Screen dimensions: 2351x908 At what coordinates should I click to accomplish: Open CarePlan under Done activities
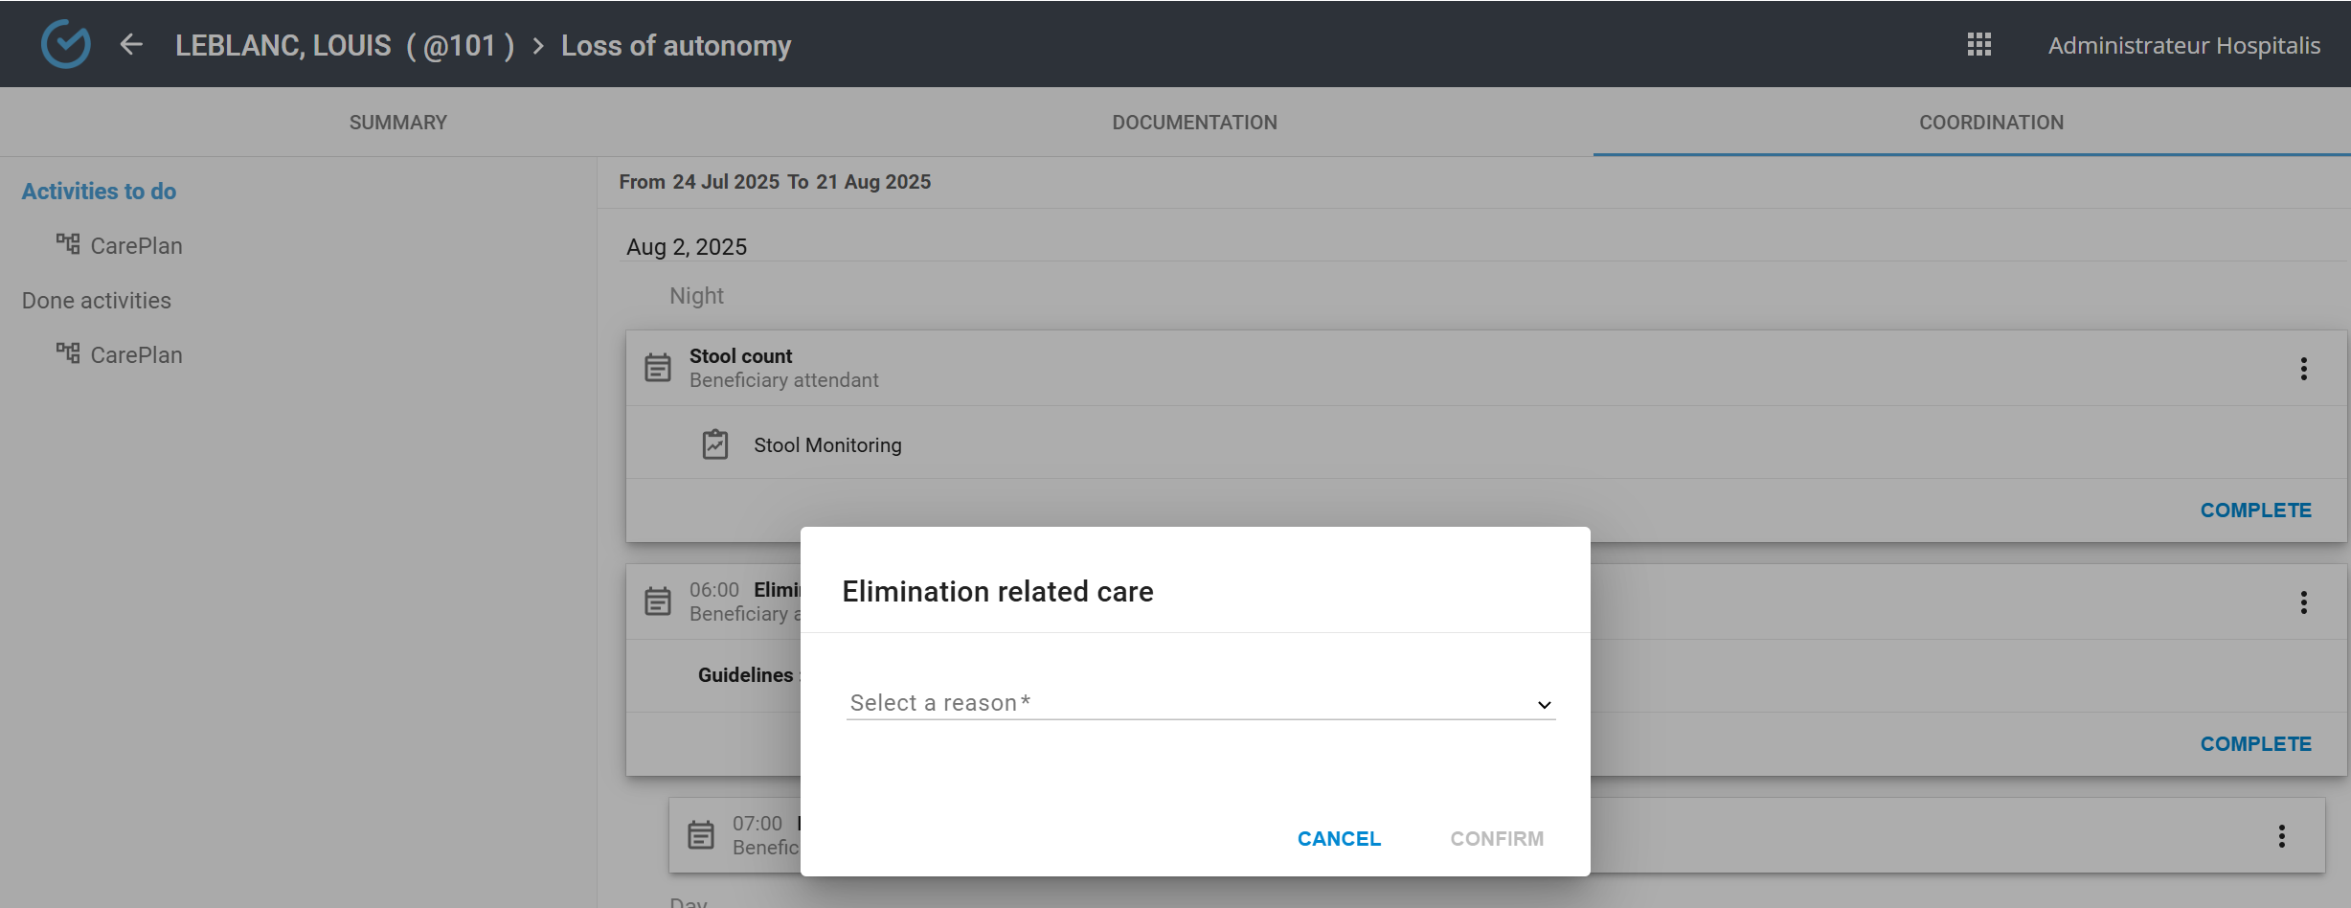(x=135, y=355)
